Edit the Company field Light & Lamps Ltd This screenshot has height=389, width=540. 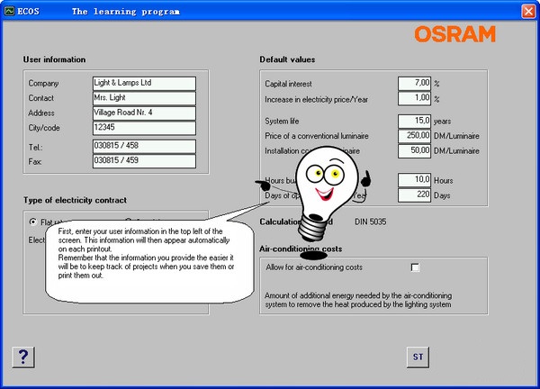point(144,84)
